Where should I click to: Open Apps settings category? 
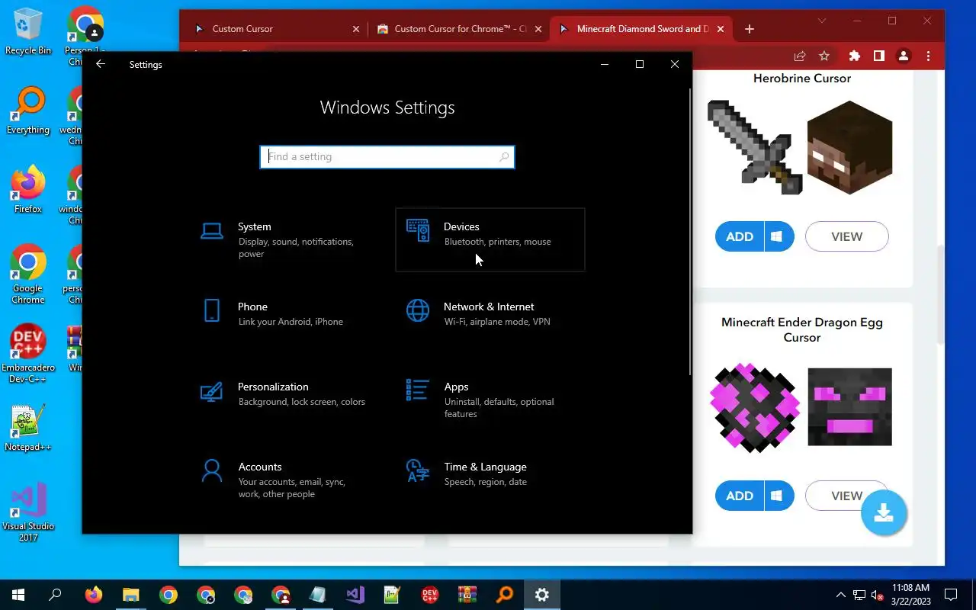490,400
